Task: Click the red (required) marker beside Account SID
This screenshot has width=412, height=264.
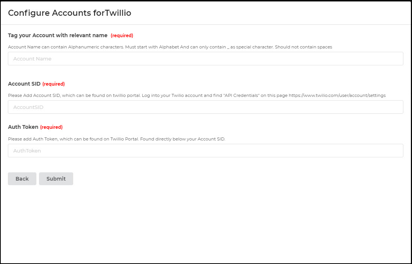Action: pyautogui.click(x=53, y=84)
